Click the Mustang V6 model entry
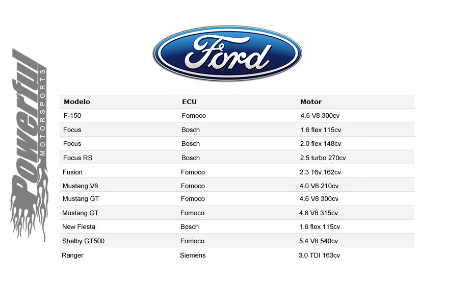 coord(80,186)
